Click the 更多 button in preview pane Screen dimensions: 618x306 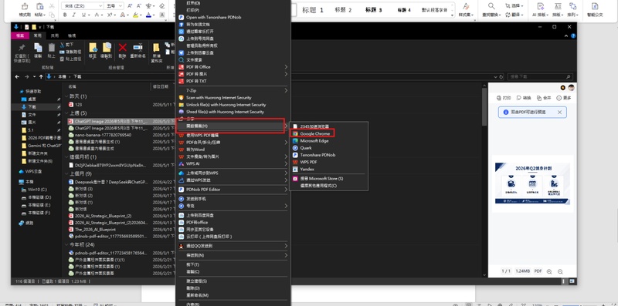point(564,98)
